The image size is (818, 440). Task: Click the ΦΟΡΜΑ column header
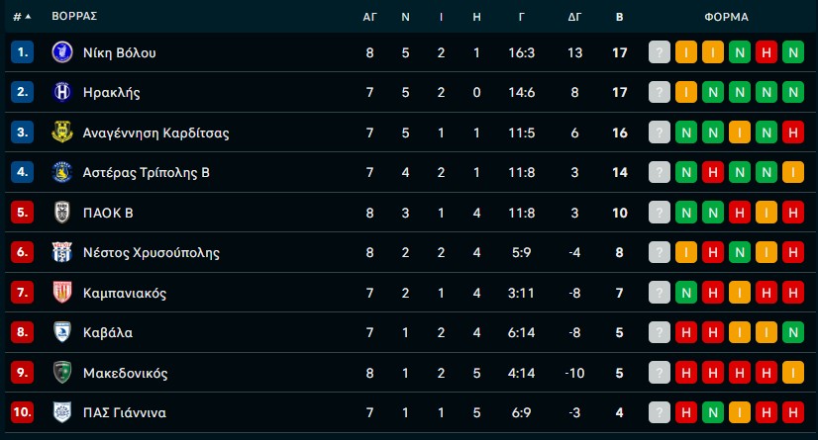[725, 17]
